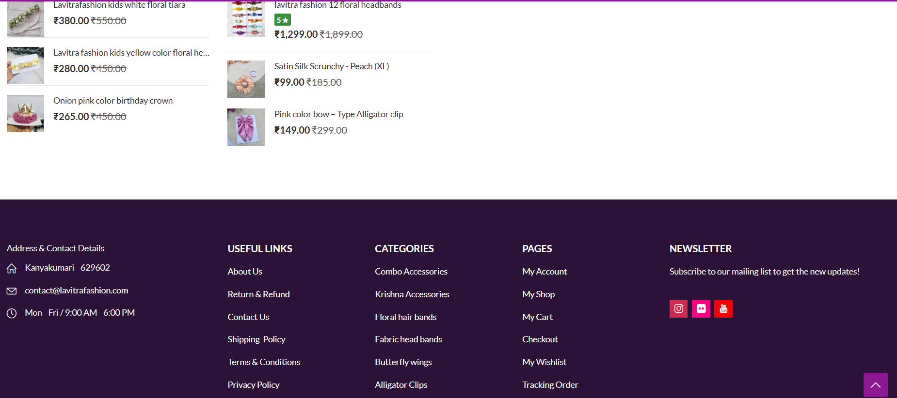Click the clock hours icon

click(x=12, y=313)
